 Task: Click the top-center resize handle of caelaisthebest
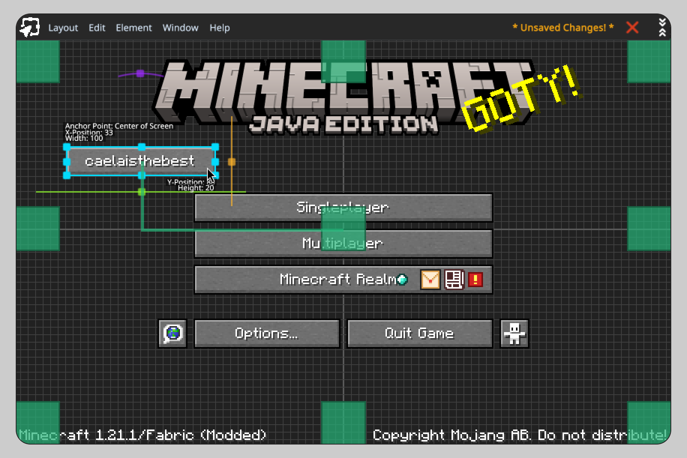point(141,147)
